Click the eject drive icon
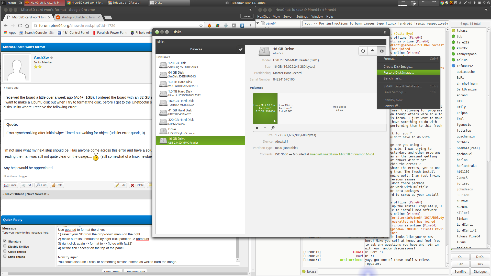The height and width of the screenshot is (276, 491). coord(372,51)
